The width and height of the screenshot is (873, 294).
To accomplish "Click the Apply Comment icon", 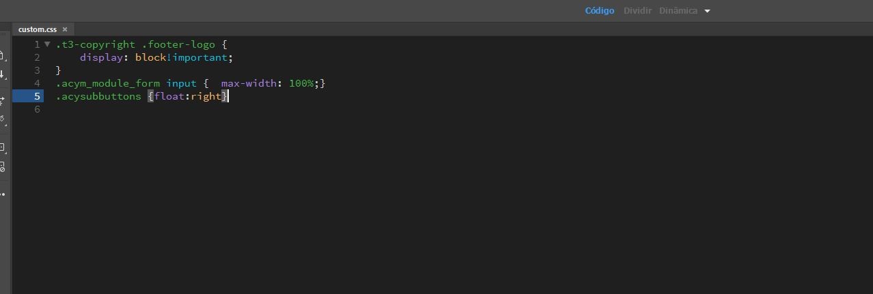I will [2, 147].
